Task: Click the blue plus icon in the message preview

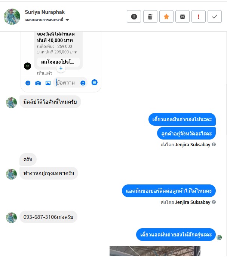Action: point(28,83)
